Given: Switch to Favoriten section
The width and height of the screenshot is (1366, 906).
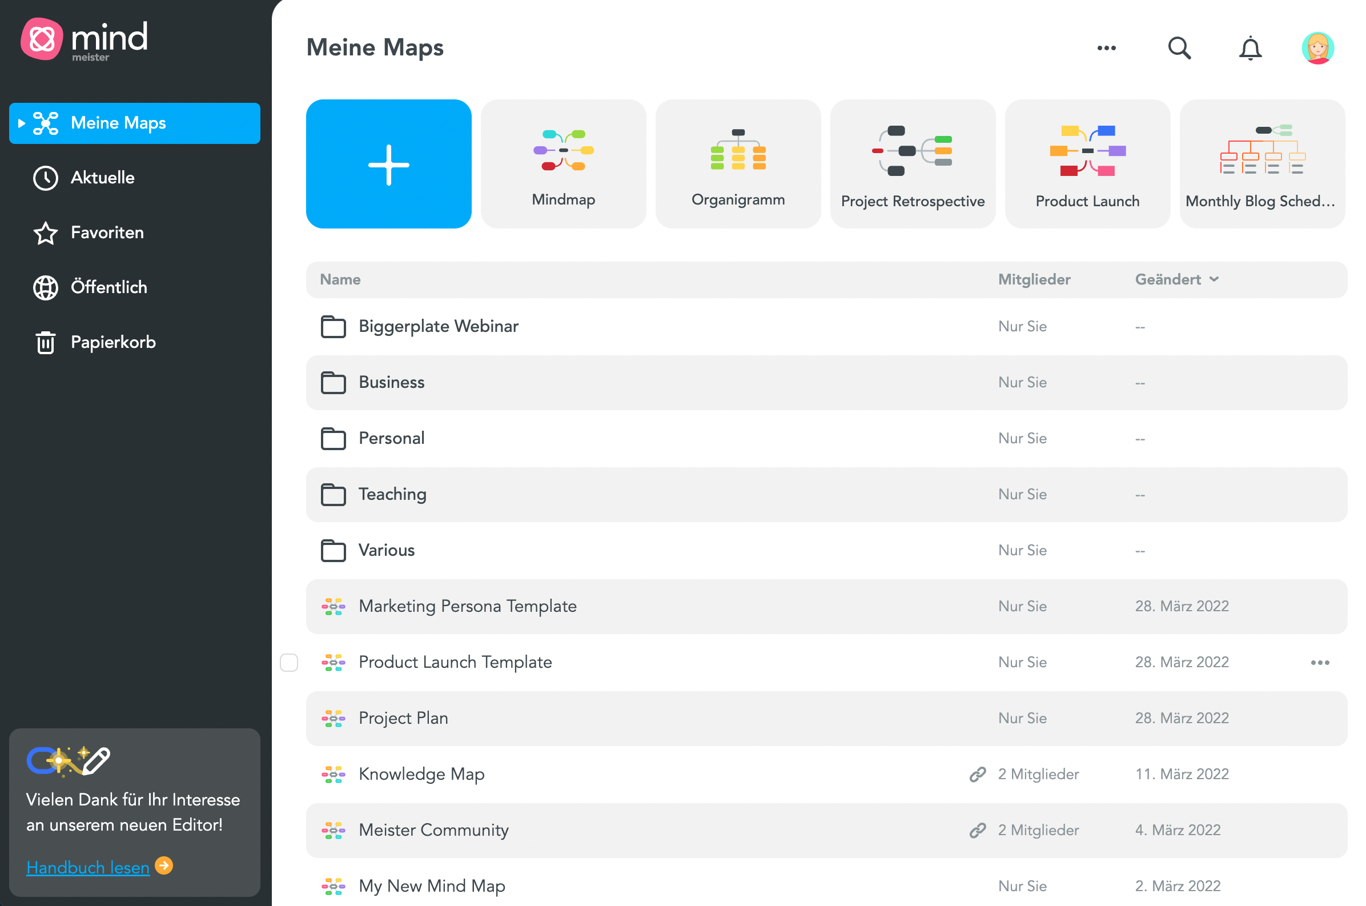Looking at the screenshot, I should point(107,232).
